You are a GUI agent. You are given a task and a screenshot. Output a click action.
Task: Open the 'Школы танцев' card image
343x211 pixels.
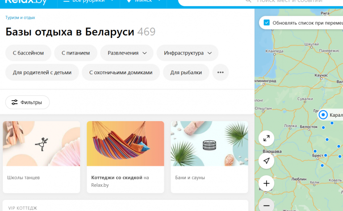42,143
